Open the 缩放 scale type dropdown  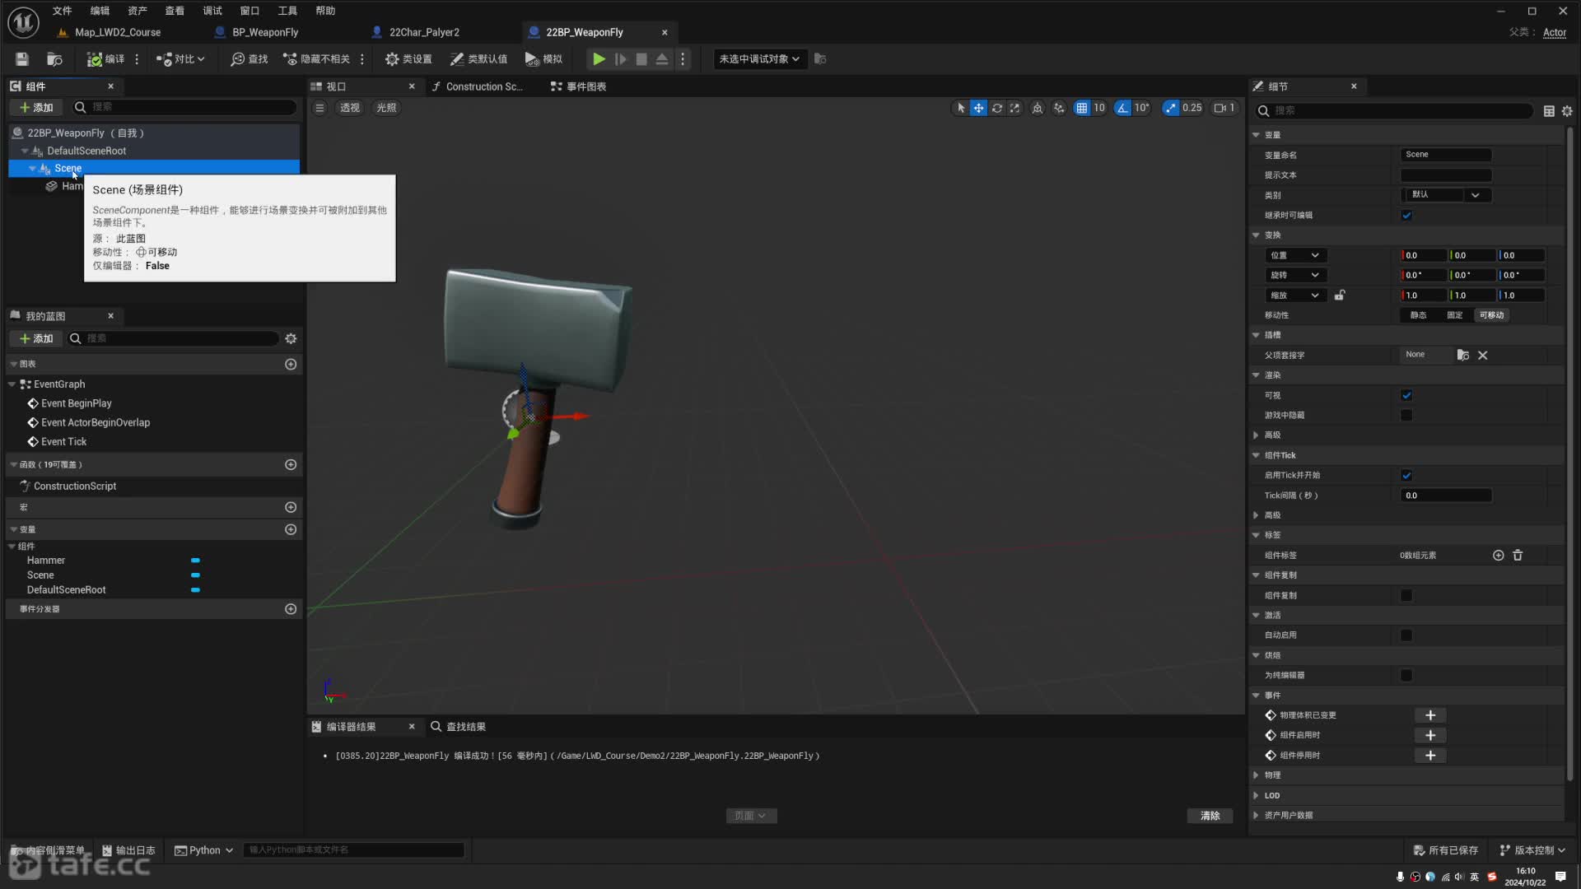[x=1295, y=296]
